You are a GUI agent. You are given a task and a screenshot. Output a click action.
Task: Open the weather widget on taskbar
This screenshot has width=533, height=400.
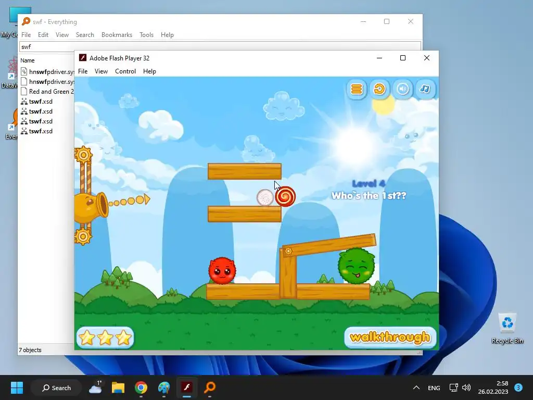(96, 387)
